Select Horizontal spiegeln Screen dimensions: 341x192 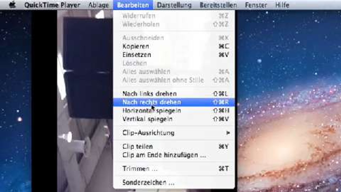point(174,111)
